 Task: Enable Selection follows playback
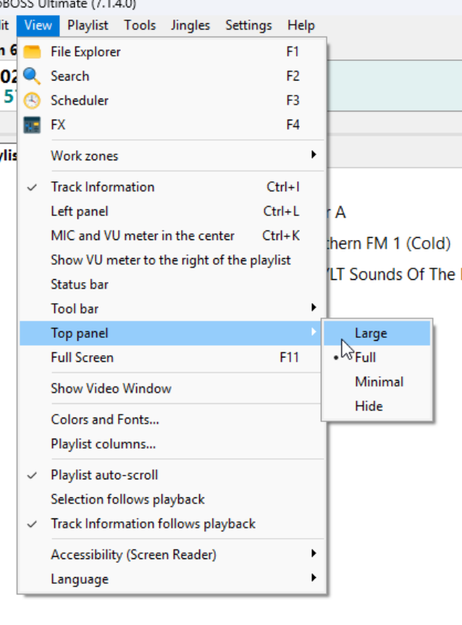pyautogui.click(x=172, y=500)
